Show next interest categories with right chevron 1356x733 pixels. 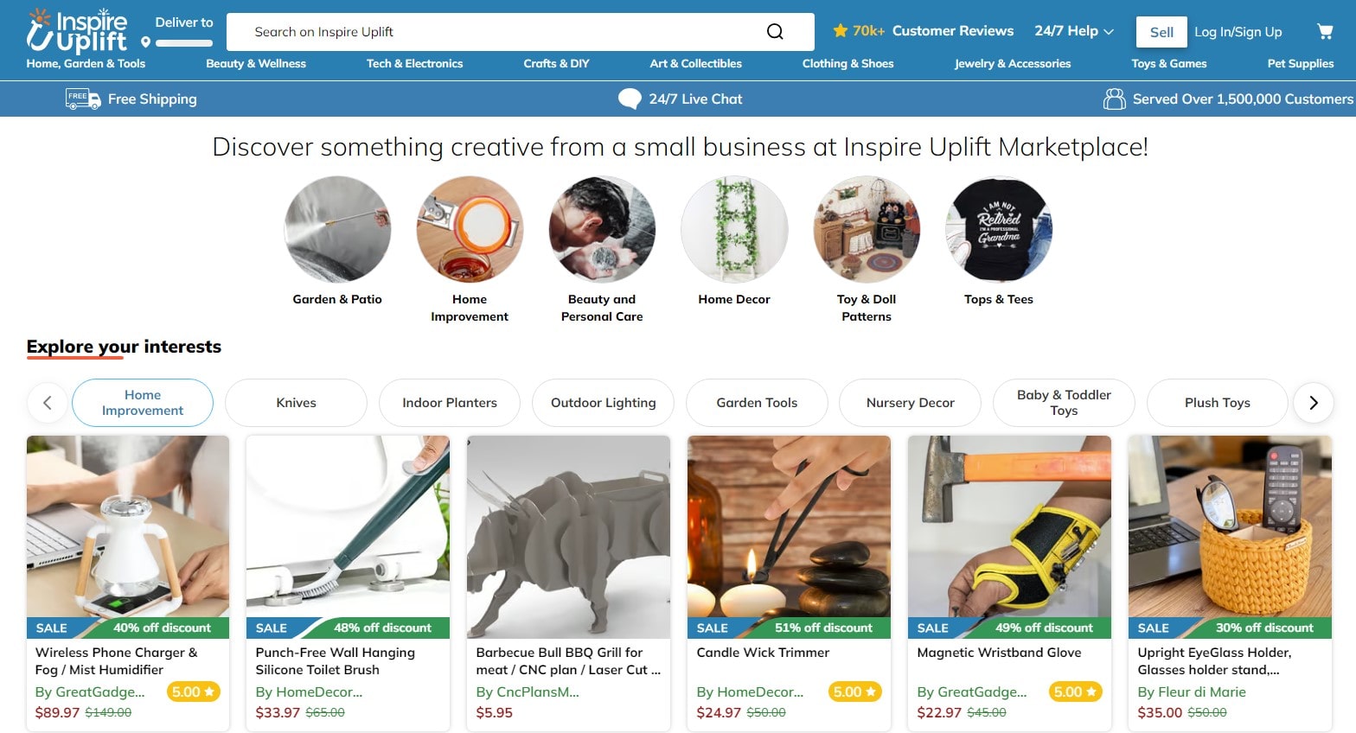1313,403
